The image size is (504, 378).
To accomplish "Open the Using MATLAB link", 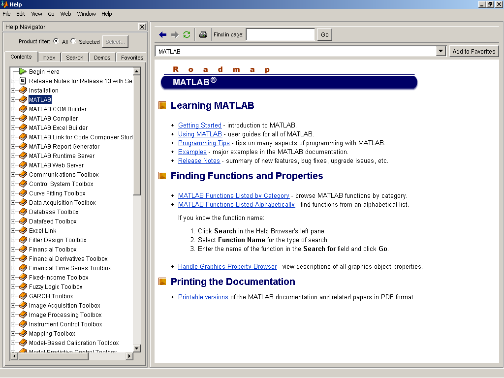I will tap(200, 134).
